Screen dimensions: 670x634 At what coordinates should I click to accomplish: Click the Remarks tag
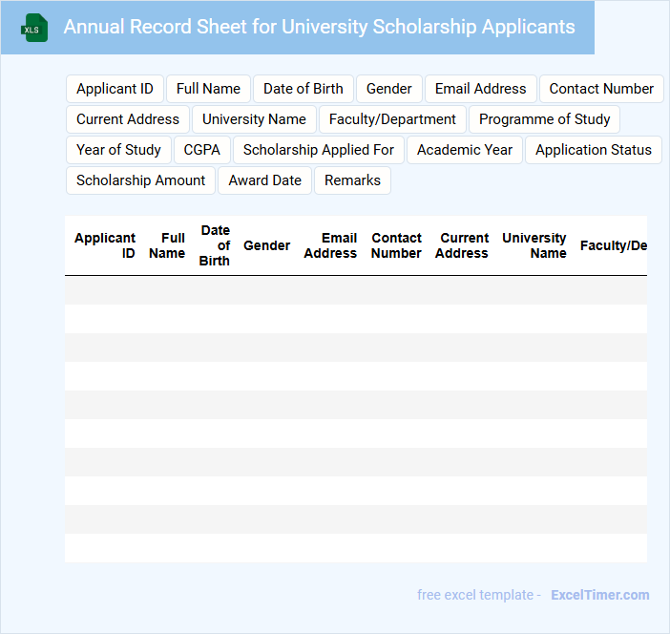tap(352, 180)
